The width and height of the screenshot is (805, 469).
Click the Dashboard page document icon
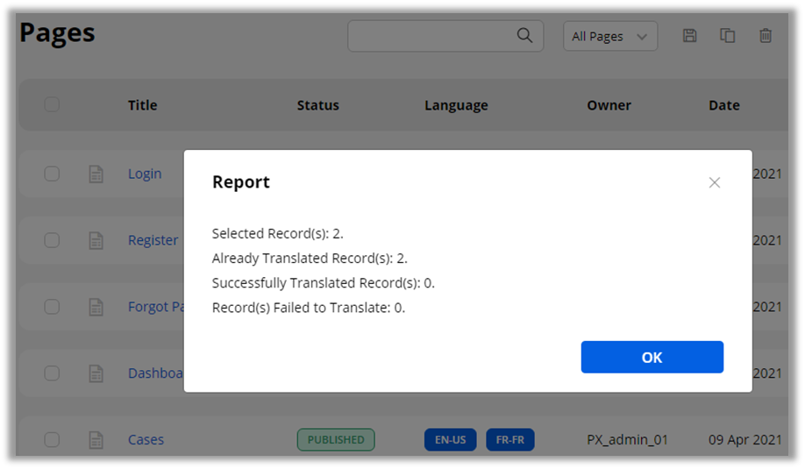96,373
